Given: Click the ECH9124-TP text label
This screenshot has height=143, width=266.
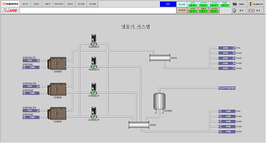Looking at the screenshot, I should [94, 47].
